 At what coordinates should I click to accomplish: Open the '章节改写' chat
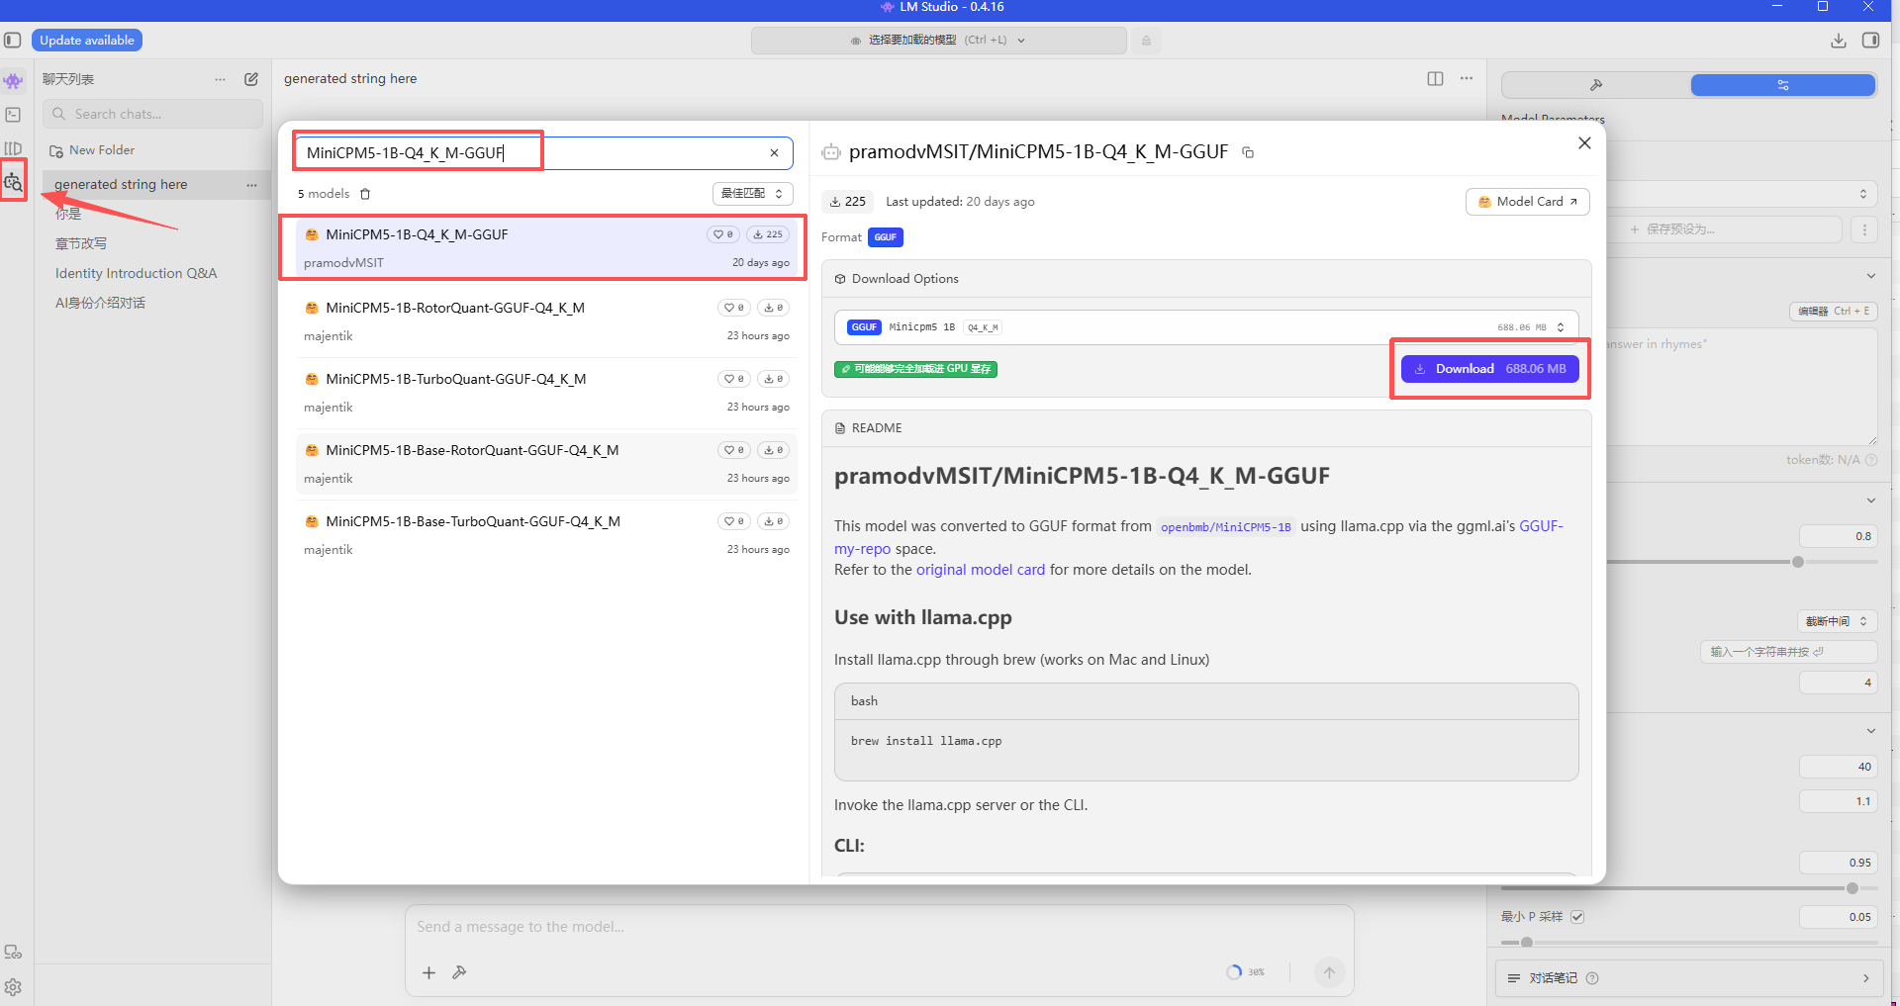[x=81, y=244]
